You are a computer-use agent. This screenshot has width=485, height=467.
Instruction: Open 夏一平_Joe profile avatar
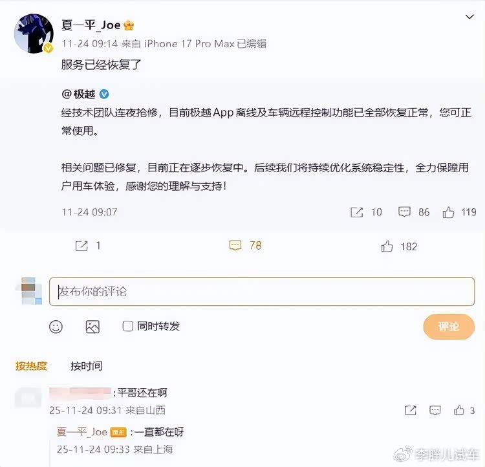(34, 34)
